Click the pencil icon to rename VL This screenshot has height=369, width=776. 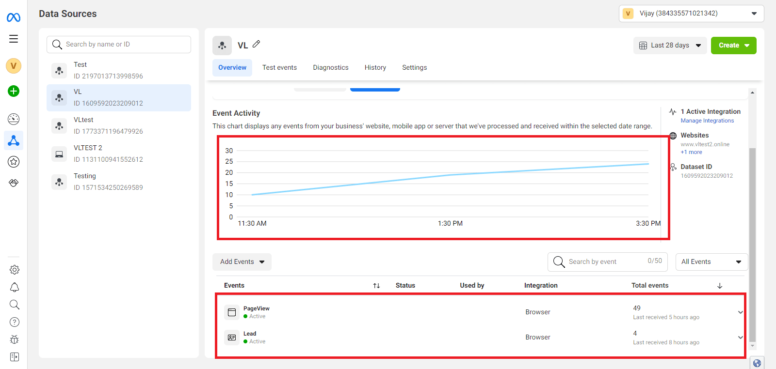click(257, 44)
